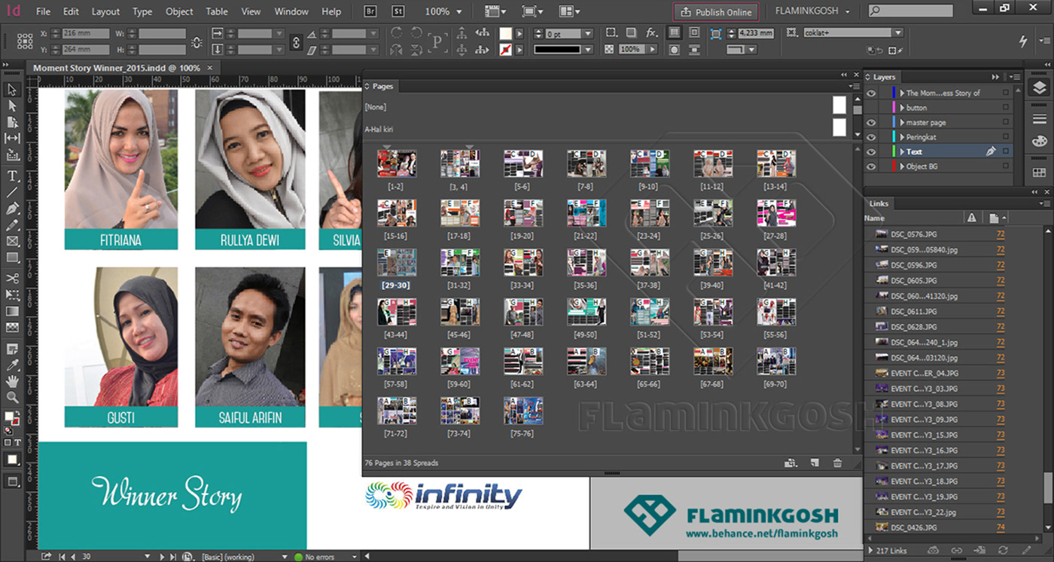Select the Note tool
This screenshot has height=562, width=1054.
pos(12,349)
